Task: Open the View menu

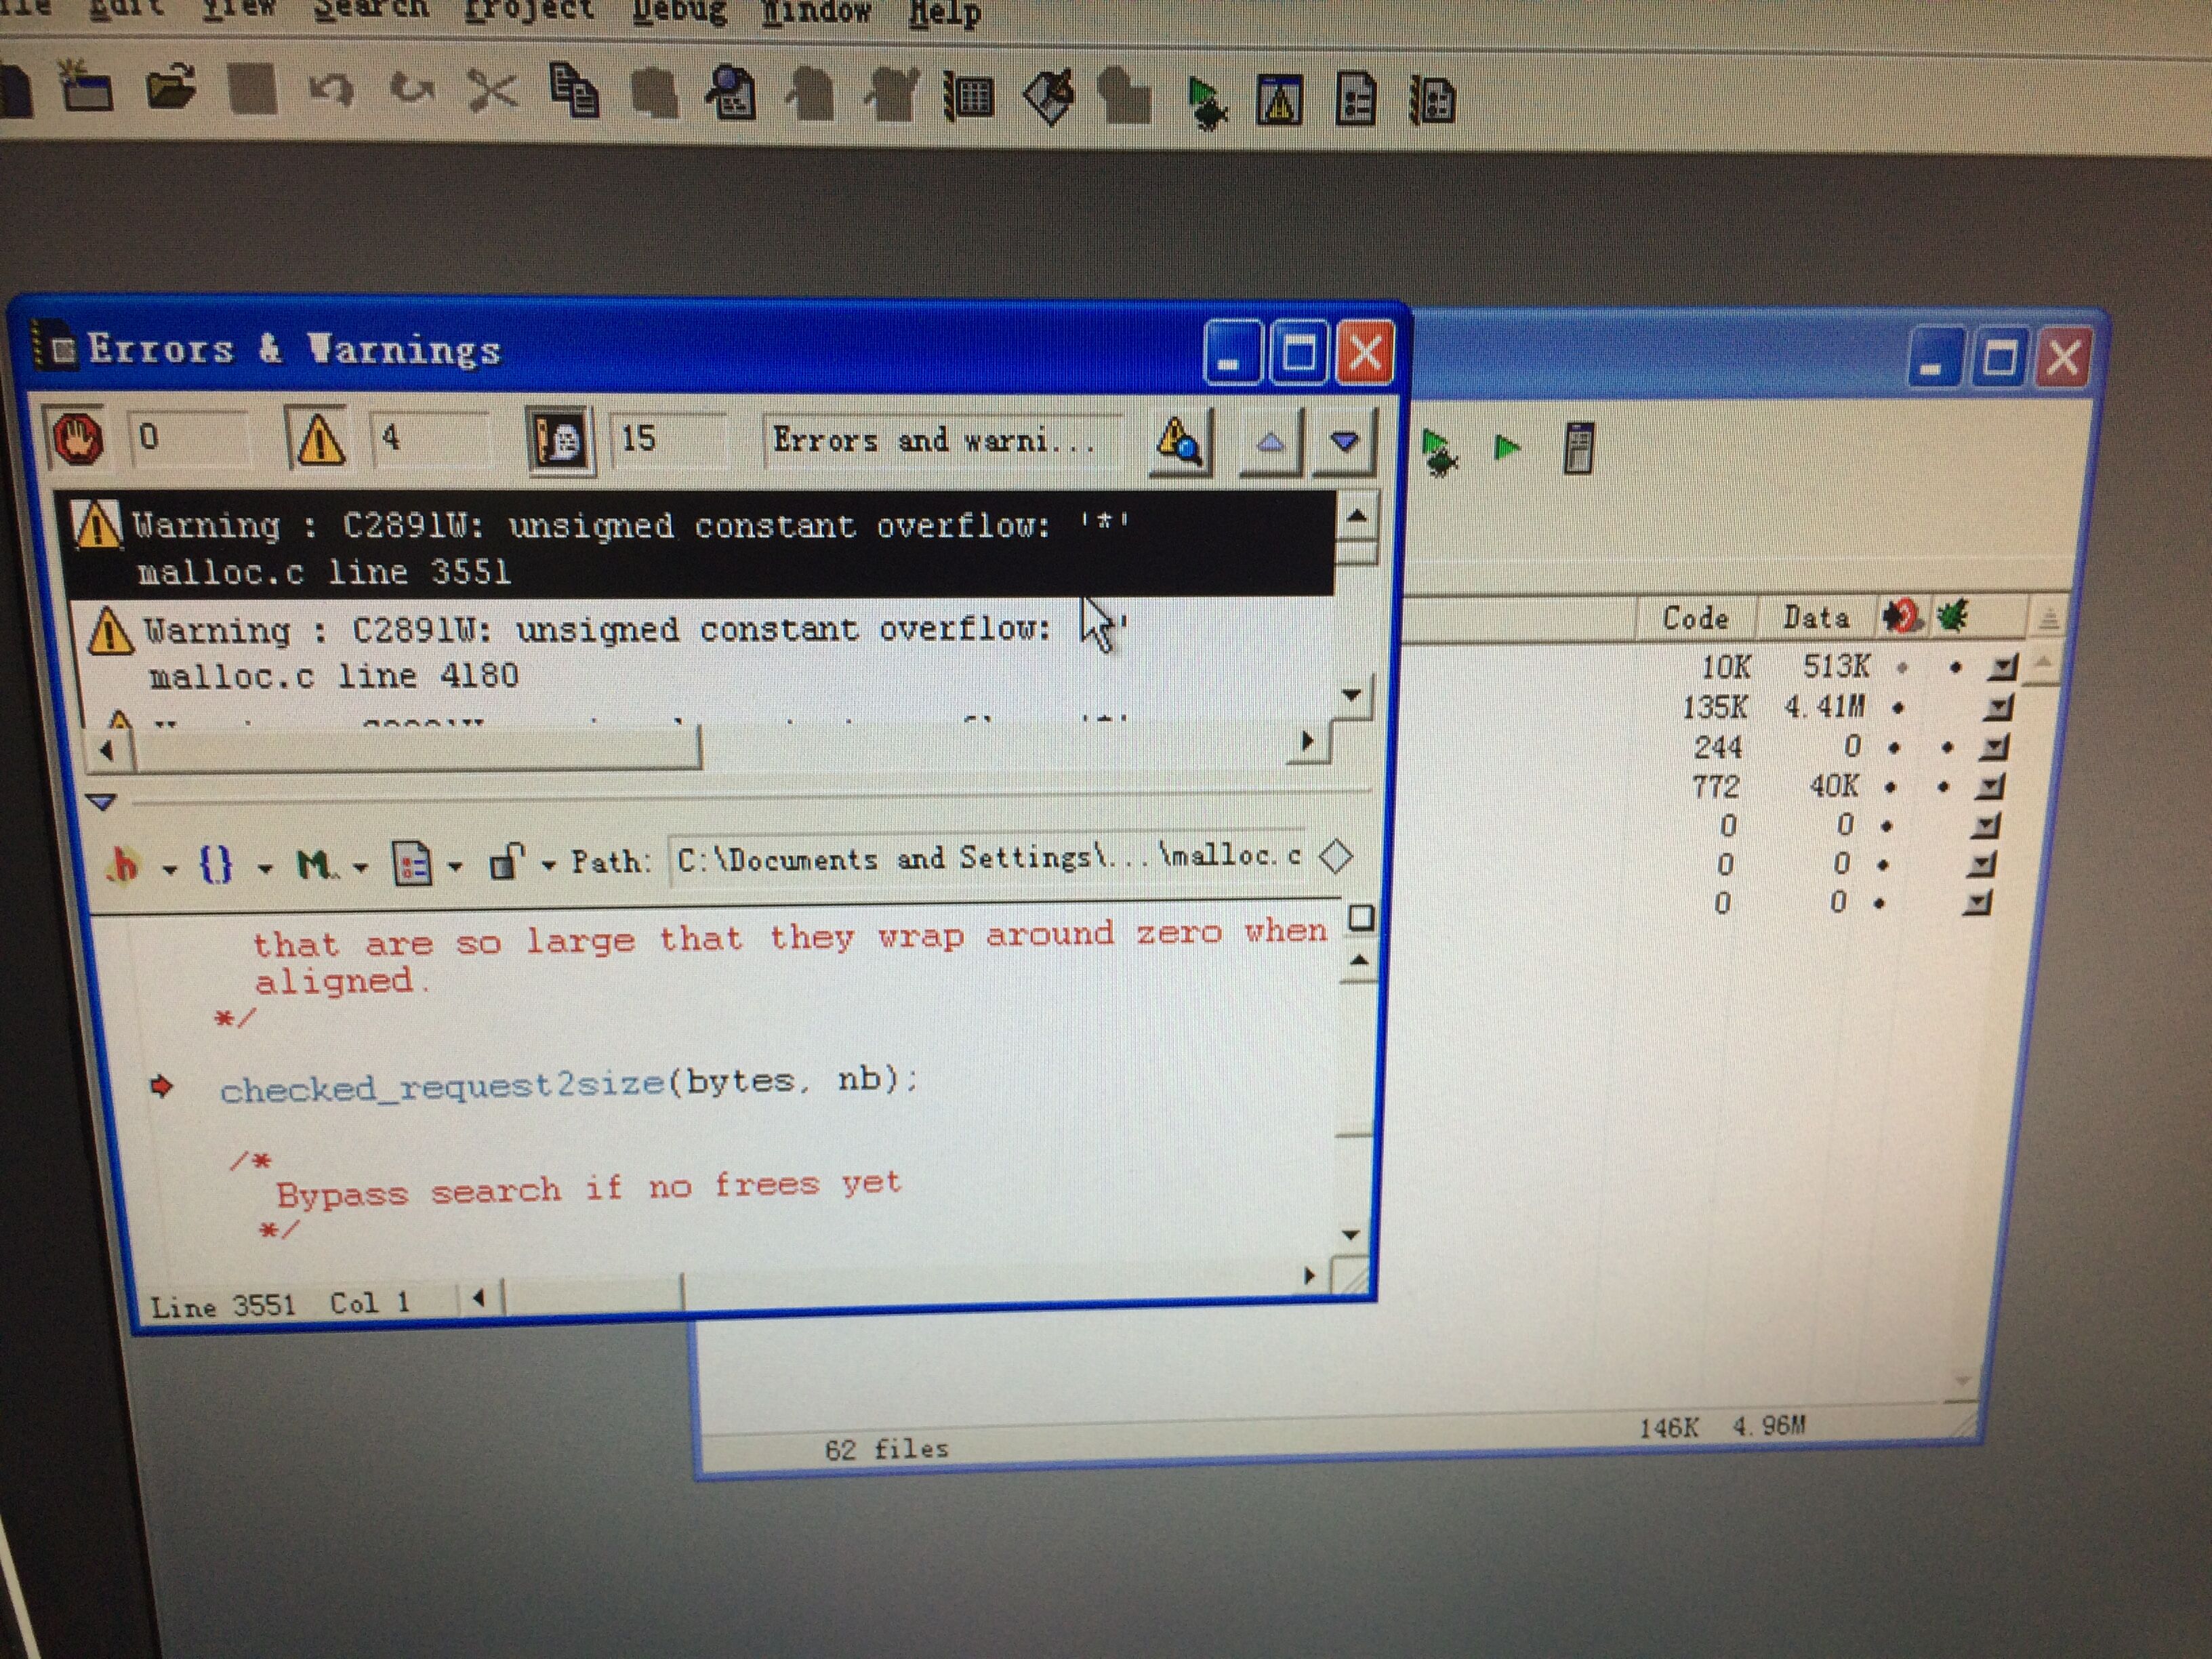Action: tap(238, 9)
